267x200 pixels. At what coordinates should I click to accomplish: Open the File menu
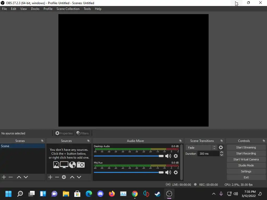coord(4,9)
